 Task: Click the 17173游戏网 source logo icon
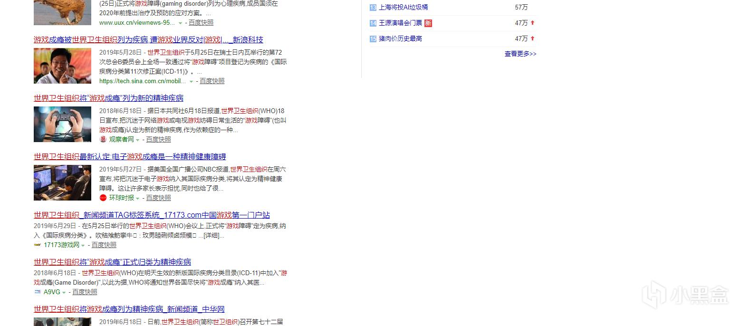(x=38, y=245)
